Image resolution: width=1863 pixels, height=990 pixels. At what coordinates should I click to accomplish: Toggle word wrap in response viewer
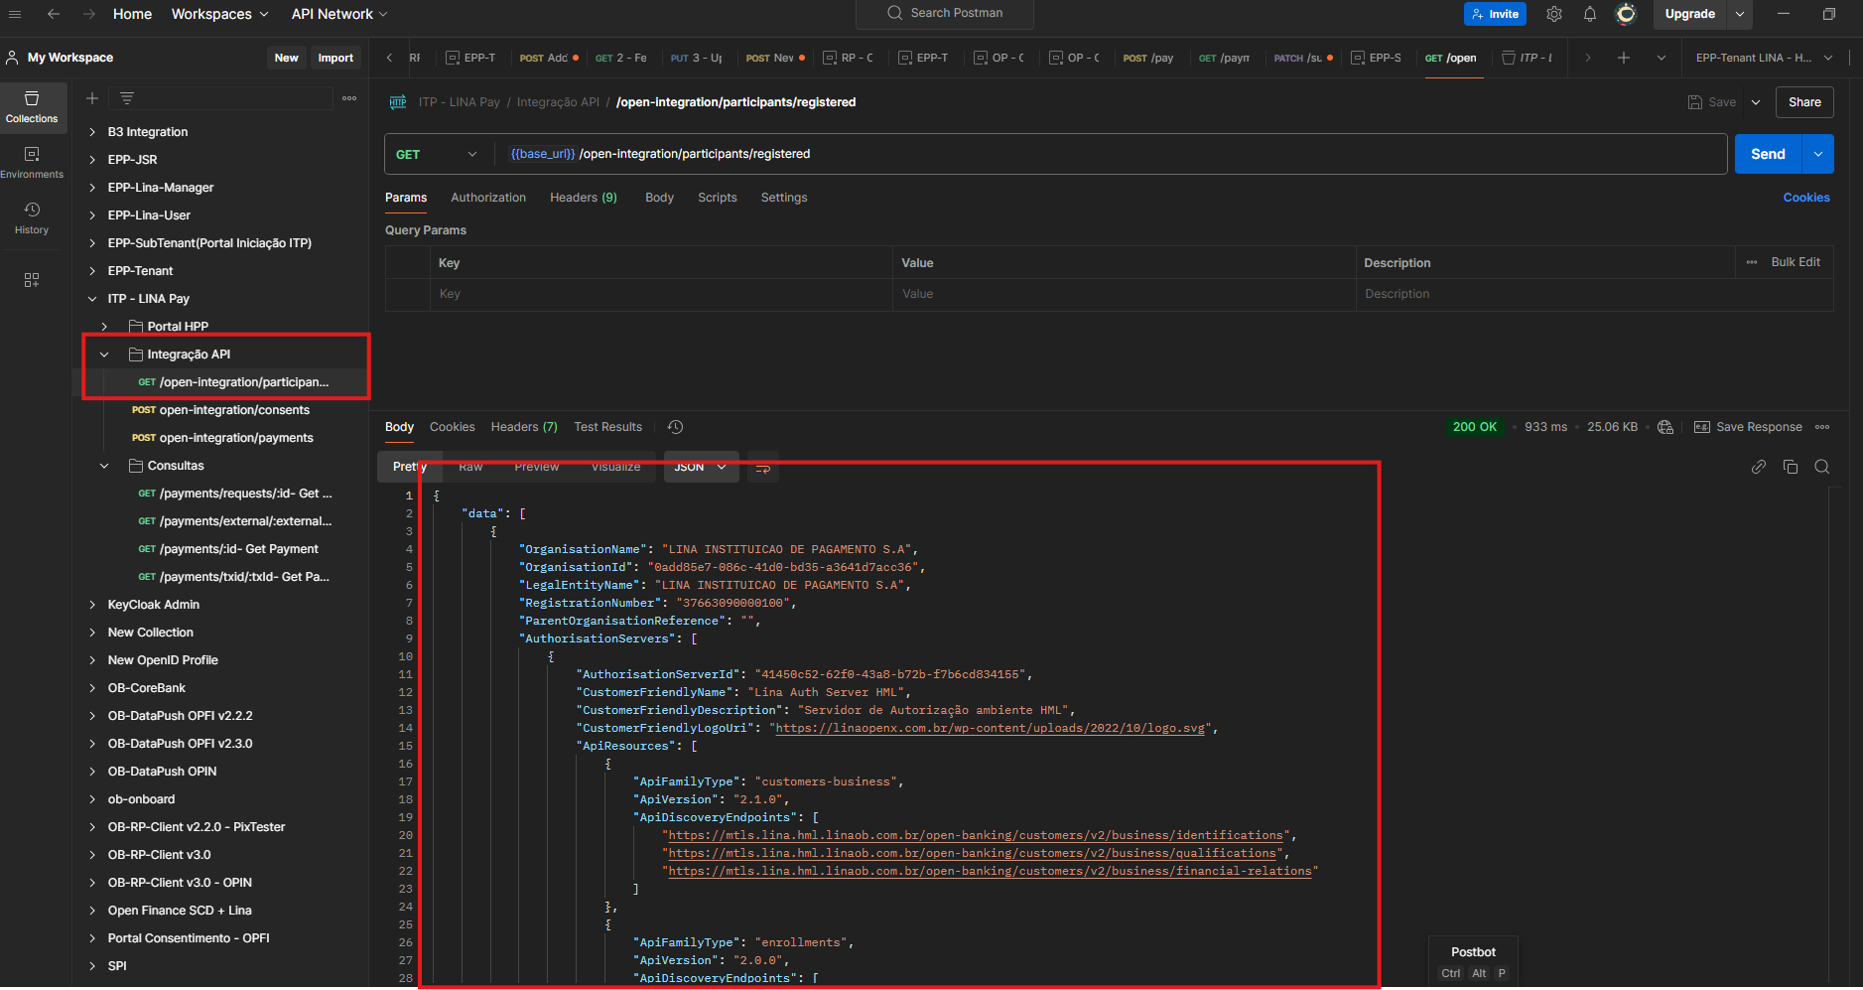[x=762, y=468]
